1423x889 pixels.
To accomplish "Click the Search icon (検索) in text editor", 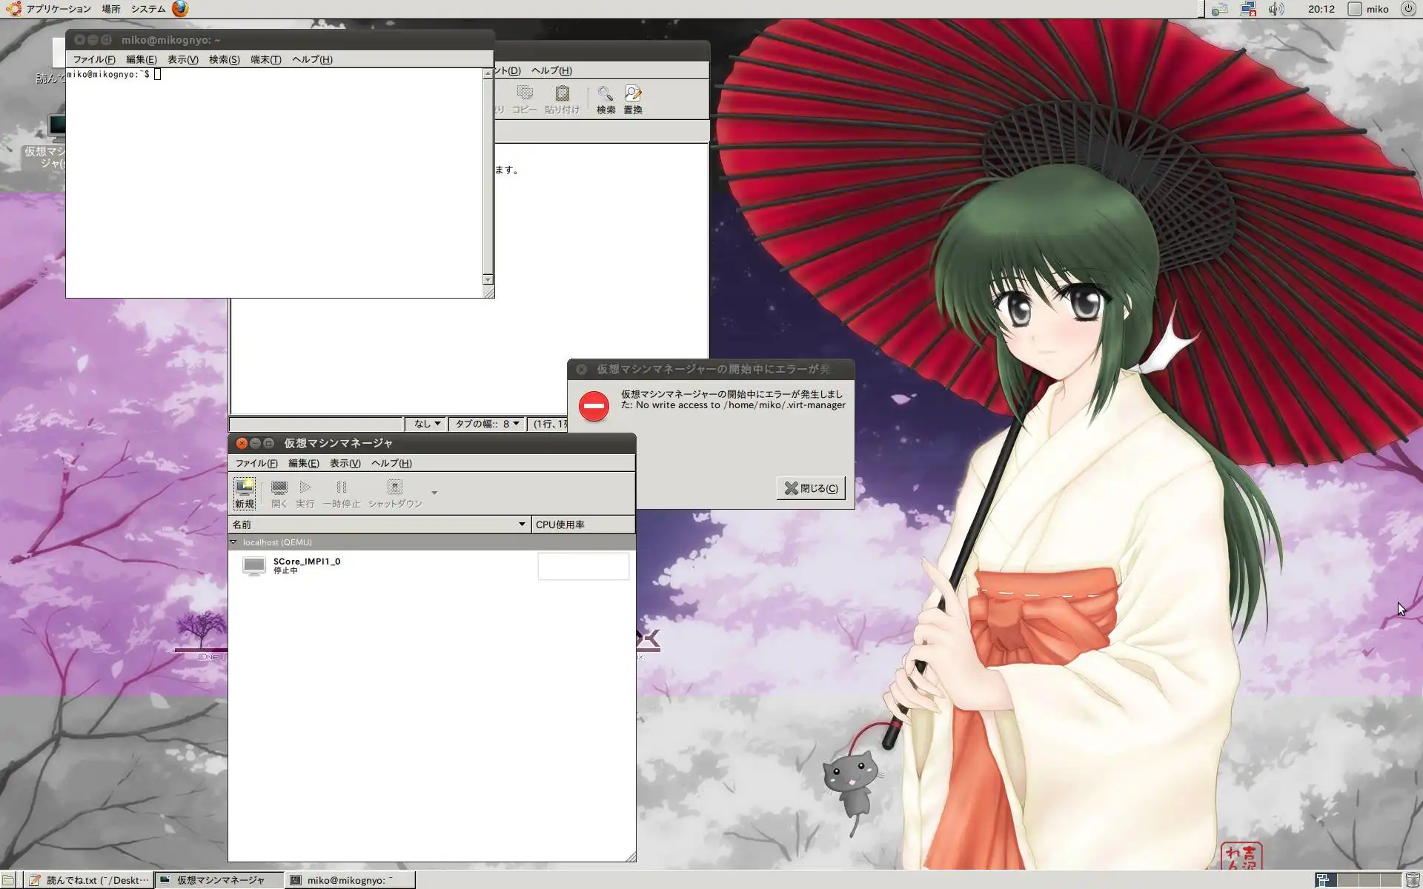I will tap(606, 99).
